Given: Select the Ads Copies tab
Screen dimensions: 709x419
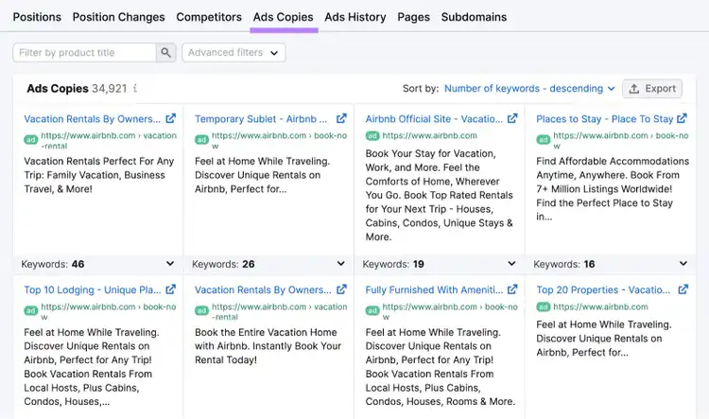Looking at the screenshot, I should [283, 17].
